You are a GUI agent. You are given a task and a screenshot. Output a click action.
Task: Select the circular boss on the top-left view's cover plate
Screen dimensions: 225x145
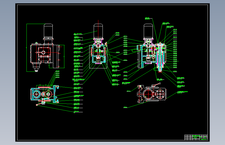pos(43,53)
